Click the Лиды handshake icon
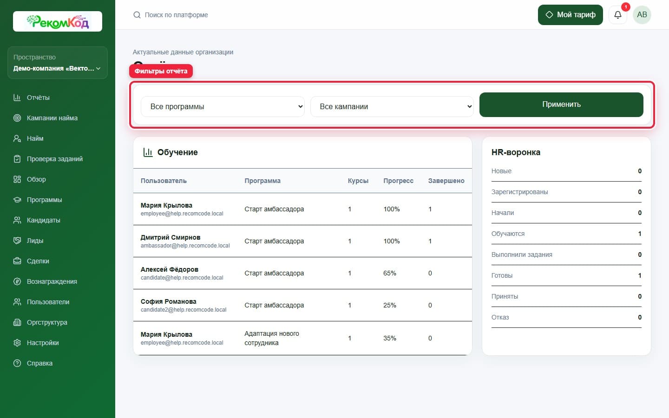The image size is (669, 418). point(17,241)
